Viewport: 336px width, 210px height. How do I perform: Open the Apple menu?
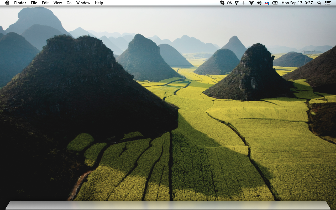7,3
